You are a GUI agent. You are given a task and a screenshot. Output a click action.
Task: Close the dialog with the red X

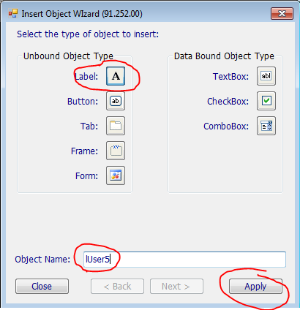click(282, 13)
